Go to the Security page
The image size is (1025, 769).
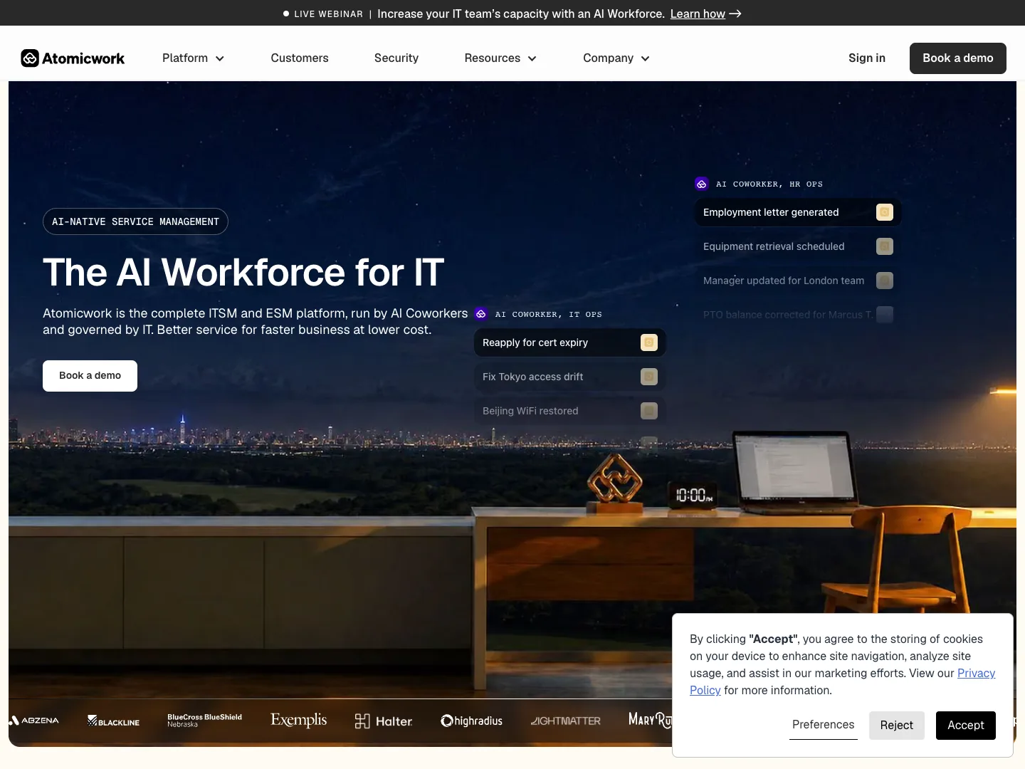396,58
